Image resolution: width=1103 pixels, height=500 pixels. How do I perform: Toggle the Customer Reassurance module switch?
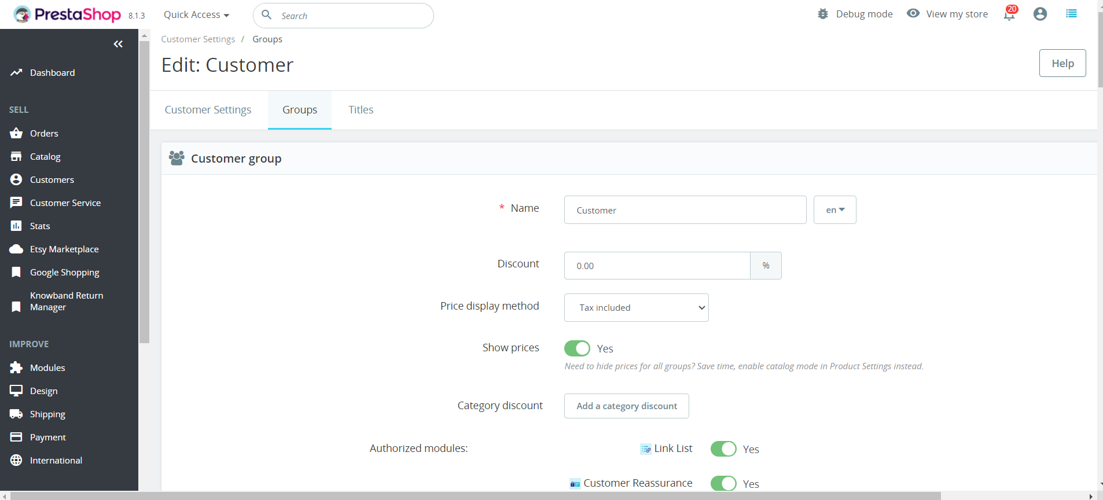click(723, 483)
